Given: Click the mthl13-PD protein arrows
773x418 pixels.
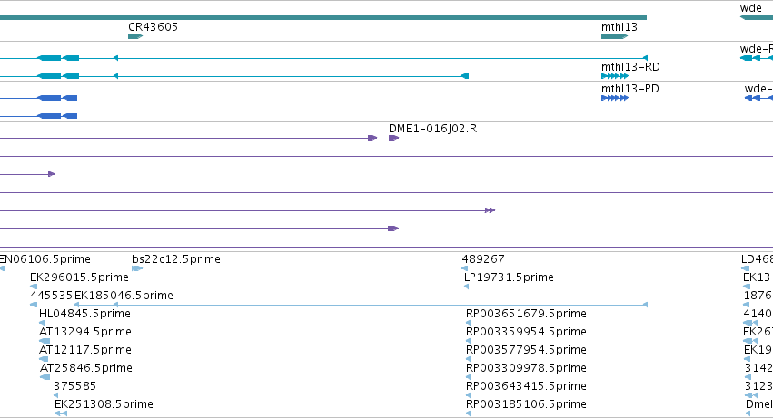Looking at the screenshot, I should tap(615, 98).
